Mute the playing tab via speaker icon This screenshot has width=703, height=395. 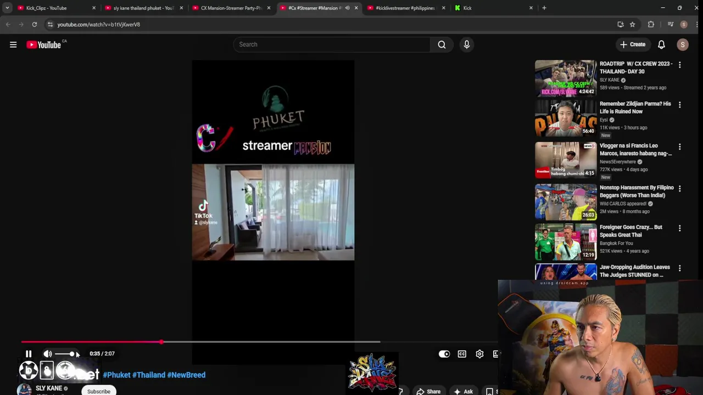click(x=347, y=8)
